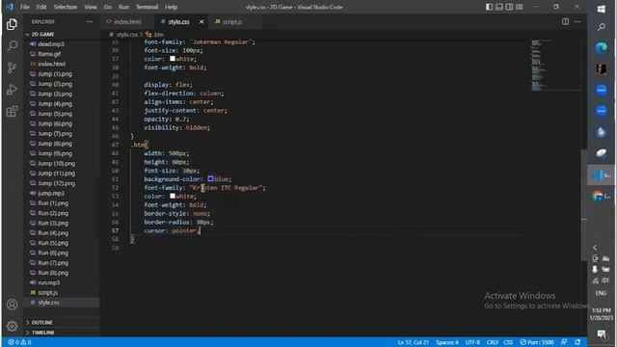Close the style.css tab
This screenshot has height=347, width=617.
click(x=201, y=21)
